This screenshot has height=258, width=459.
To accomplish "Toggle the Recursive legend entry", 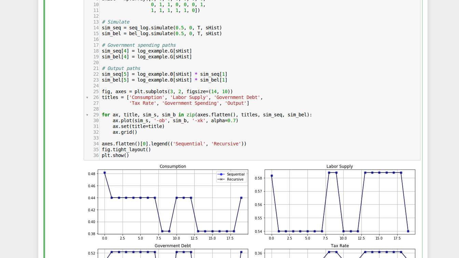I will click(x=234, y=179).
